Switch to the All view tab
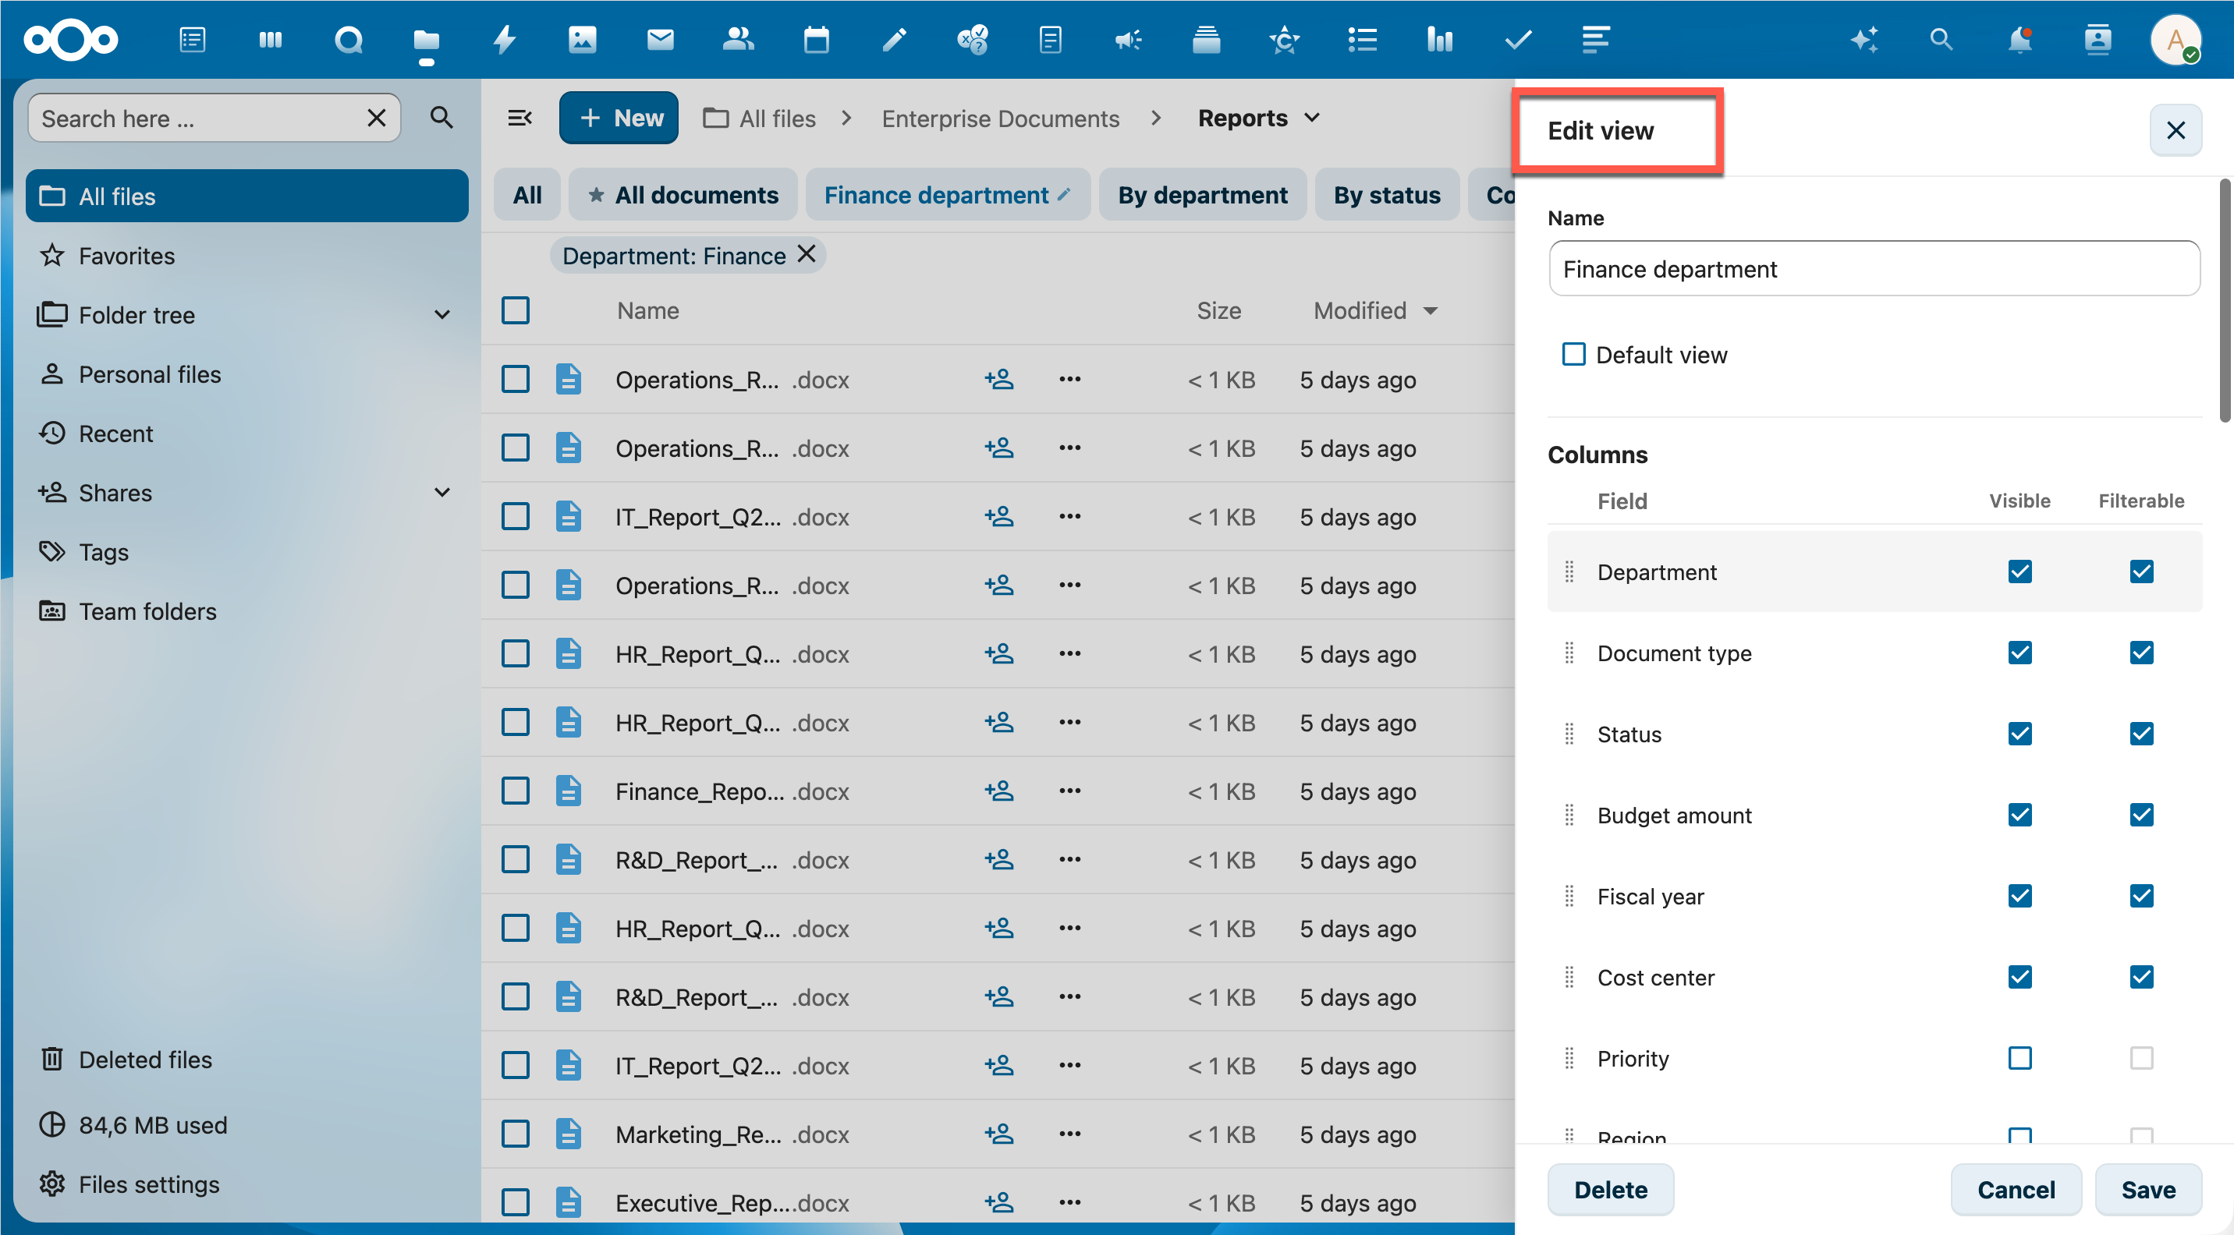 coord(527,195)
